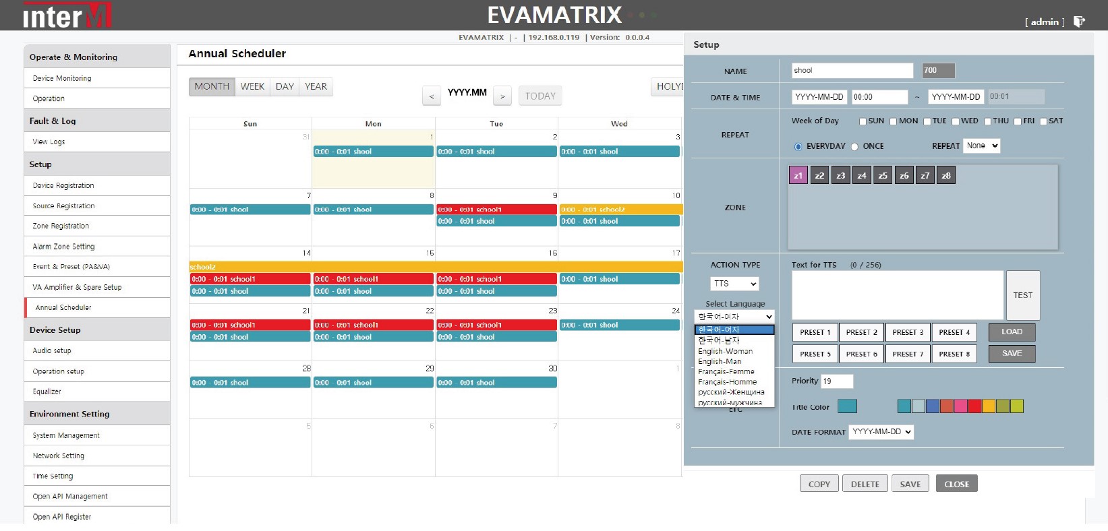Click the start date YYYY-MM-DD field
The height and width of the screenshot is (531, 1108).
pyautogui.click(x=819, y=97)
